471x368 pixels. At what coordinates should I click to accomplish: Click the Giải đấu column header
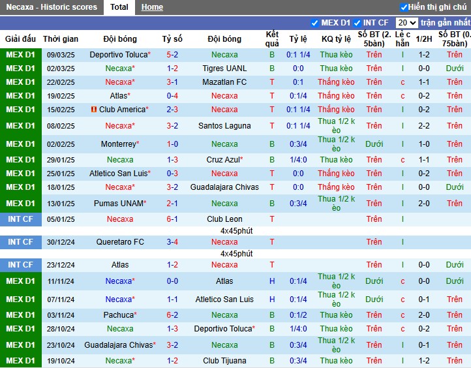tap(20, 39)
